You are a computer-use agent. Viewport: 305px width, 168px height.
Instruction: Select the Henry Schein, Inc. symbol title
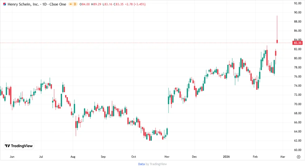coord(23,4)
